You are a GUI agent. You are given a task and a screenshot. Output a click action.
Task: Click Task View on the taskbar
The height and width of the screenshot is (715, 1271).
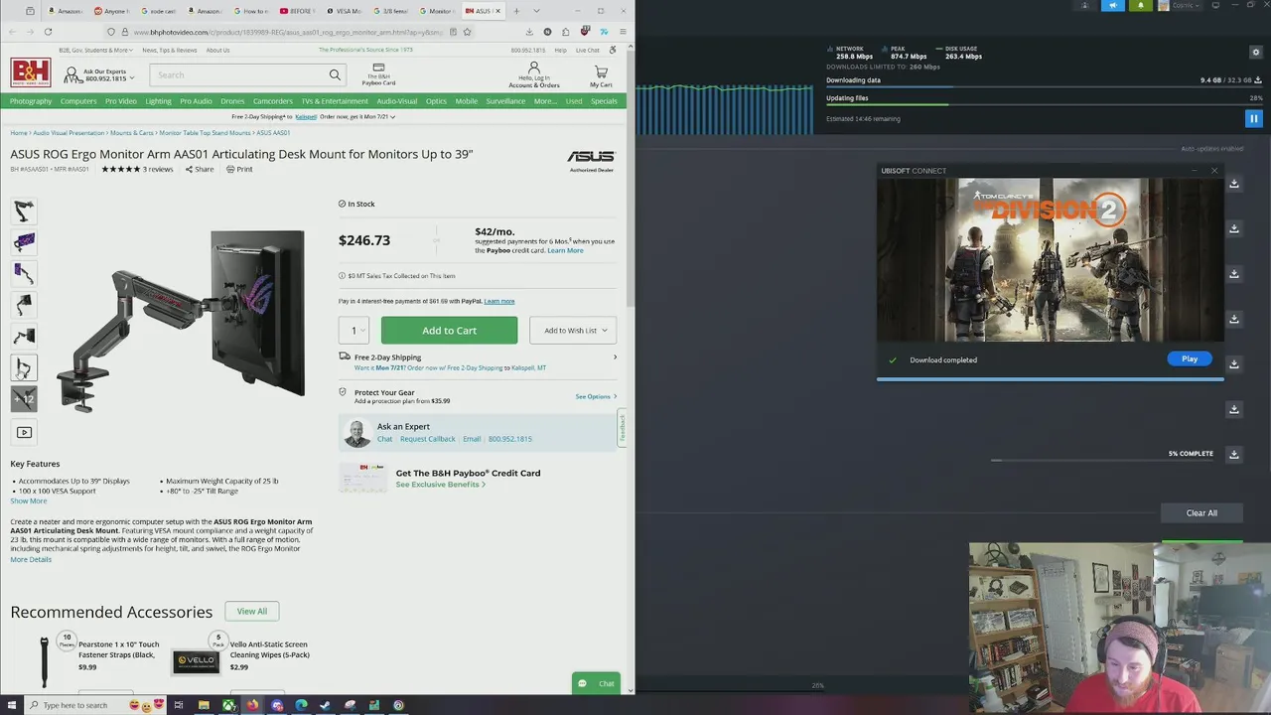179,705
